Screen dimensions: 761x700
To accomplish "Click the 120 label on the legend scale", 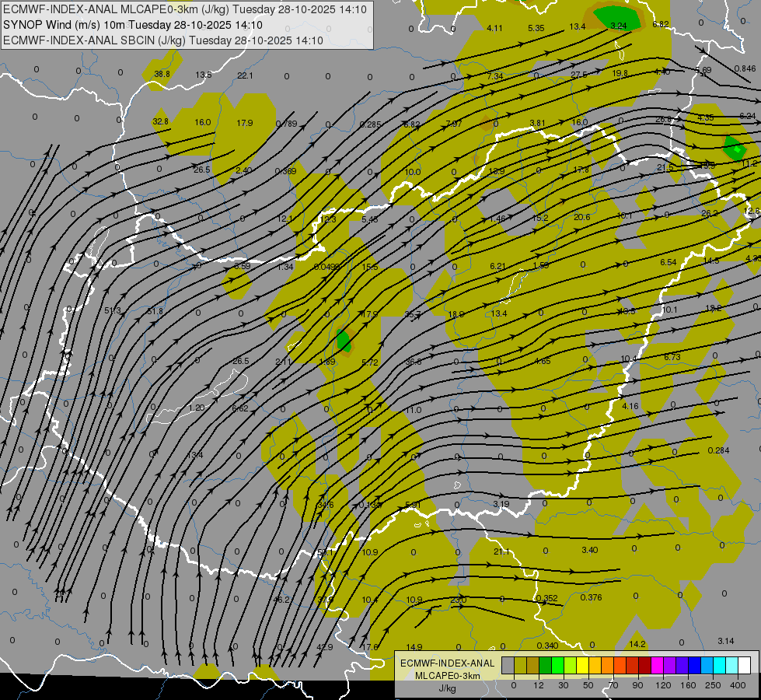I will [663, 685].
